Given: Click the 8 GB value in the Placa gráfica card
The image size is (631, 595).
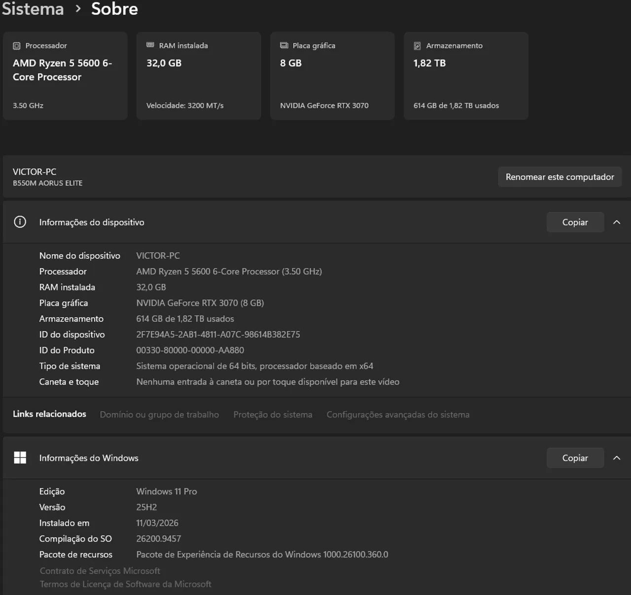Looking at the screenshot, I should pos(291,63).
